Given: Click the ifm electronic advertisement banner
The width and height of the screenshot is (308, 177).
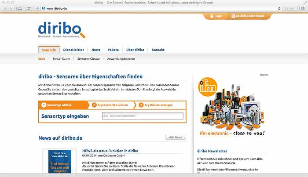Looking at the screenshot, I should tap(232, 106).
